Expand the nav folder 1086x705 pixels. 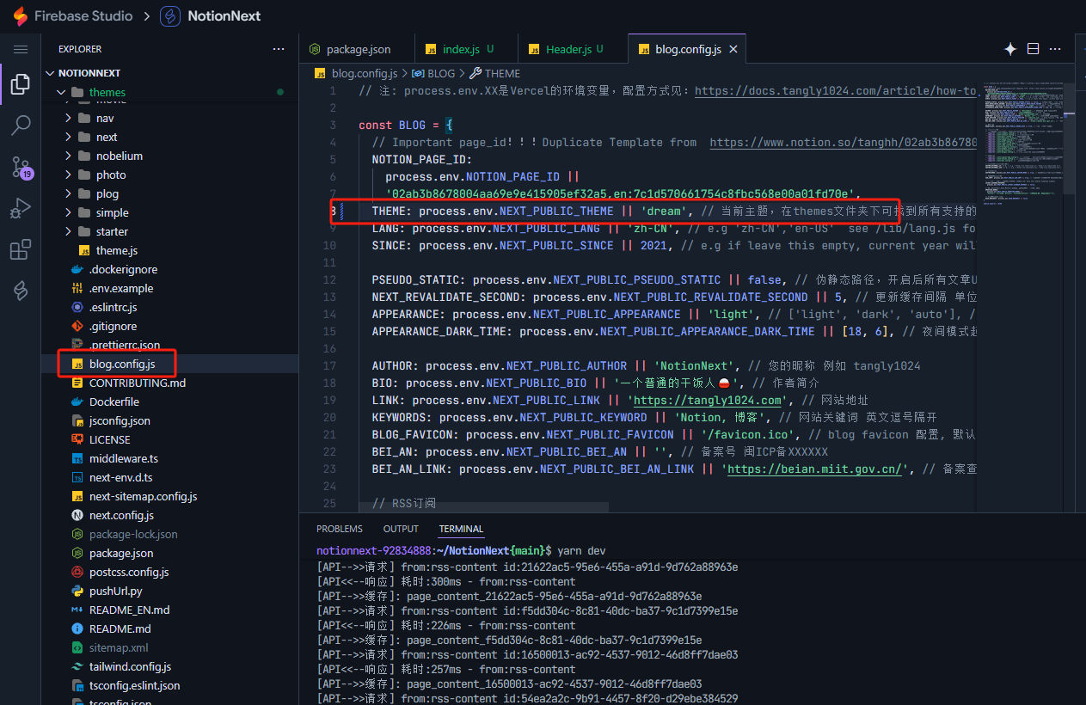[x=69, y=118]
